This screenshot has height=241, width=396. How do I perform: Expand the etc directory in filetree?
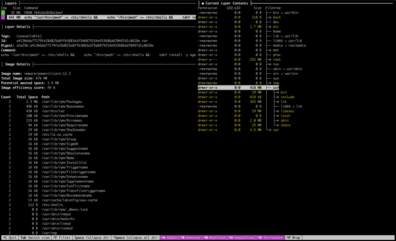pyautogui.click(x=270, y=27)
